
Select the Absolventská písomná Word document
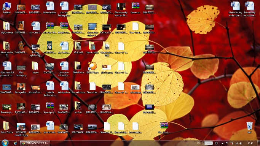click(7, 69)
